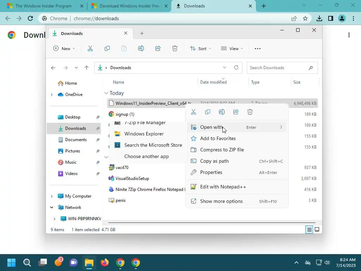The width and height of the screenshot is (361, 271).
Task: Sort by Date modified column header
Action: (223, 82)
